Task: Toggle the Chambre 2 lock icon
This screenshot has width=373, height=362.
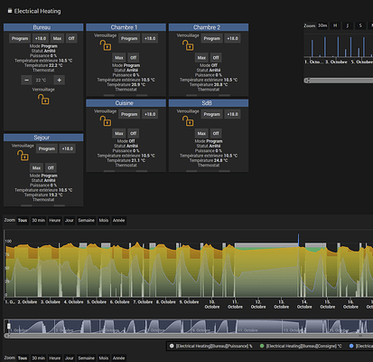Action: [188, 45]
